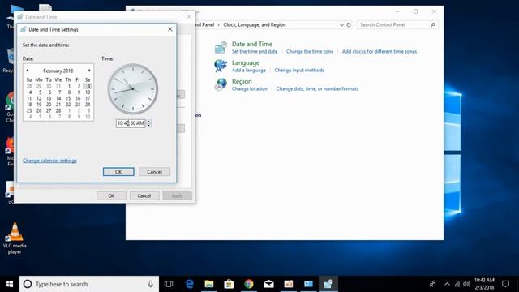Select February 11 in the calendar
The height and width of the screenshot is (292, 519).
pos(29,98)
